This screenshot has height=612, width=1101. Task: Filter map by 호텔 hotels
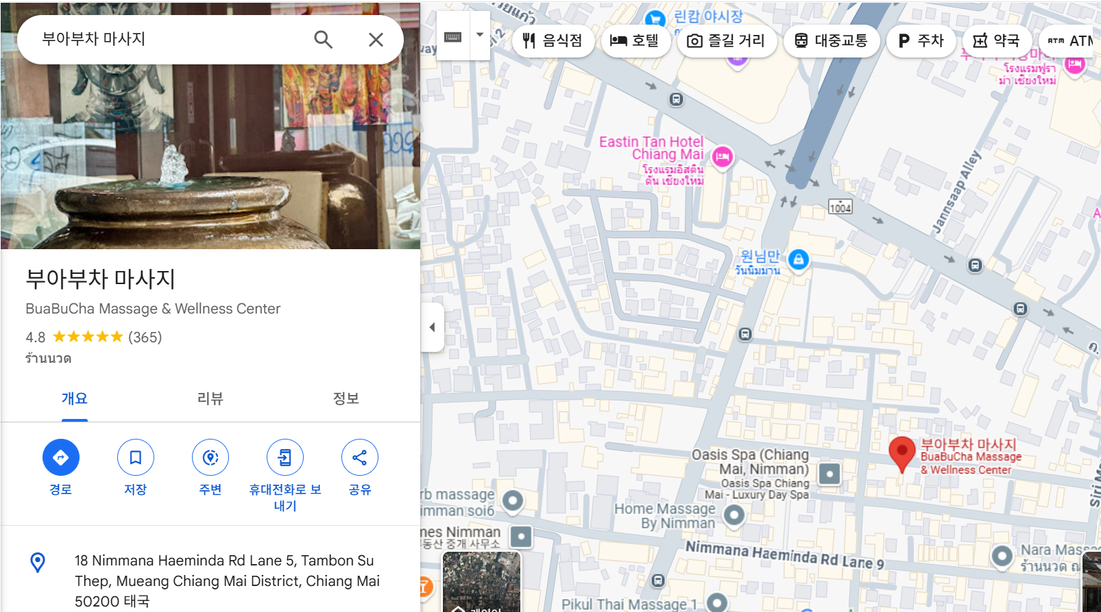pyautogui.click(x=635, y=40)
